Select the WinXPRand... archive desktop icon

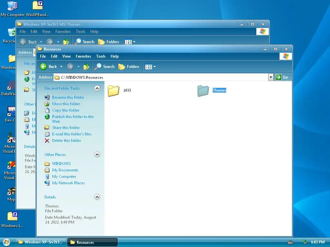(37, 9)
